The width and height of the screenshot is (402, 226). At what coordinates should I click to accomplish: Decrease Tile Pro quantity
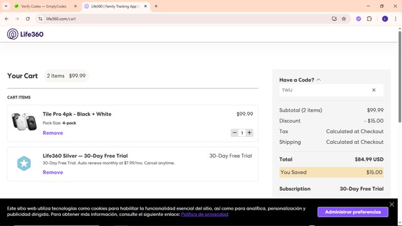pyautogui.click(x=234, y=132)
